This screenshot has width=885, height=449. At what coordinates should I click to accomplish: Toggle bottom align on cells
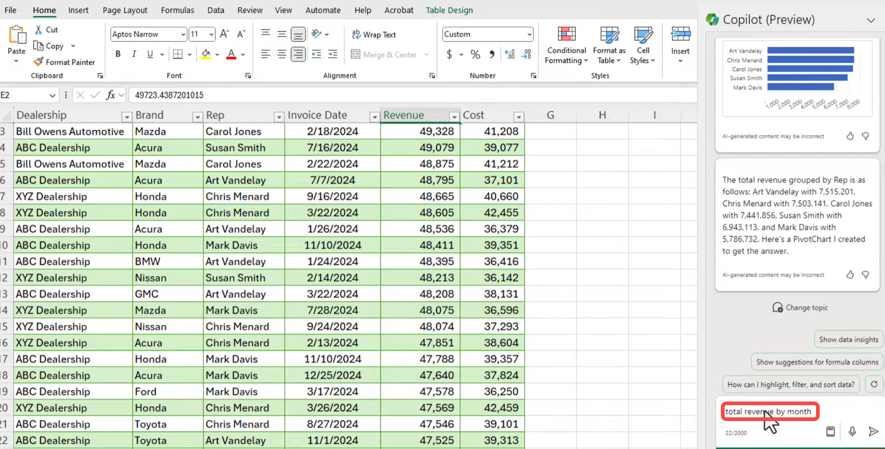[x=298, y=34]
